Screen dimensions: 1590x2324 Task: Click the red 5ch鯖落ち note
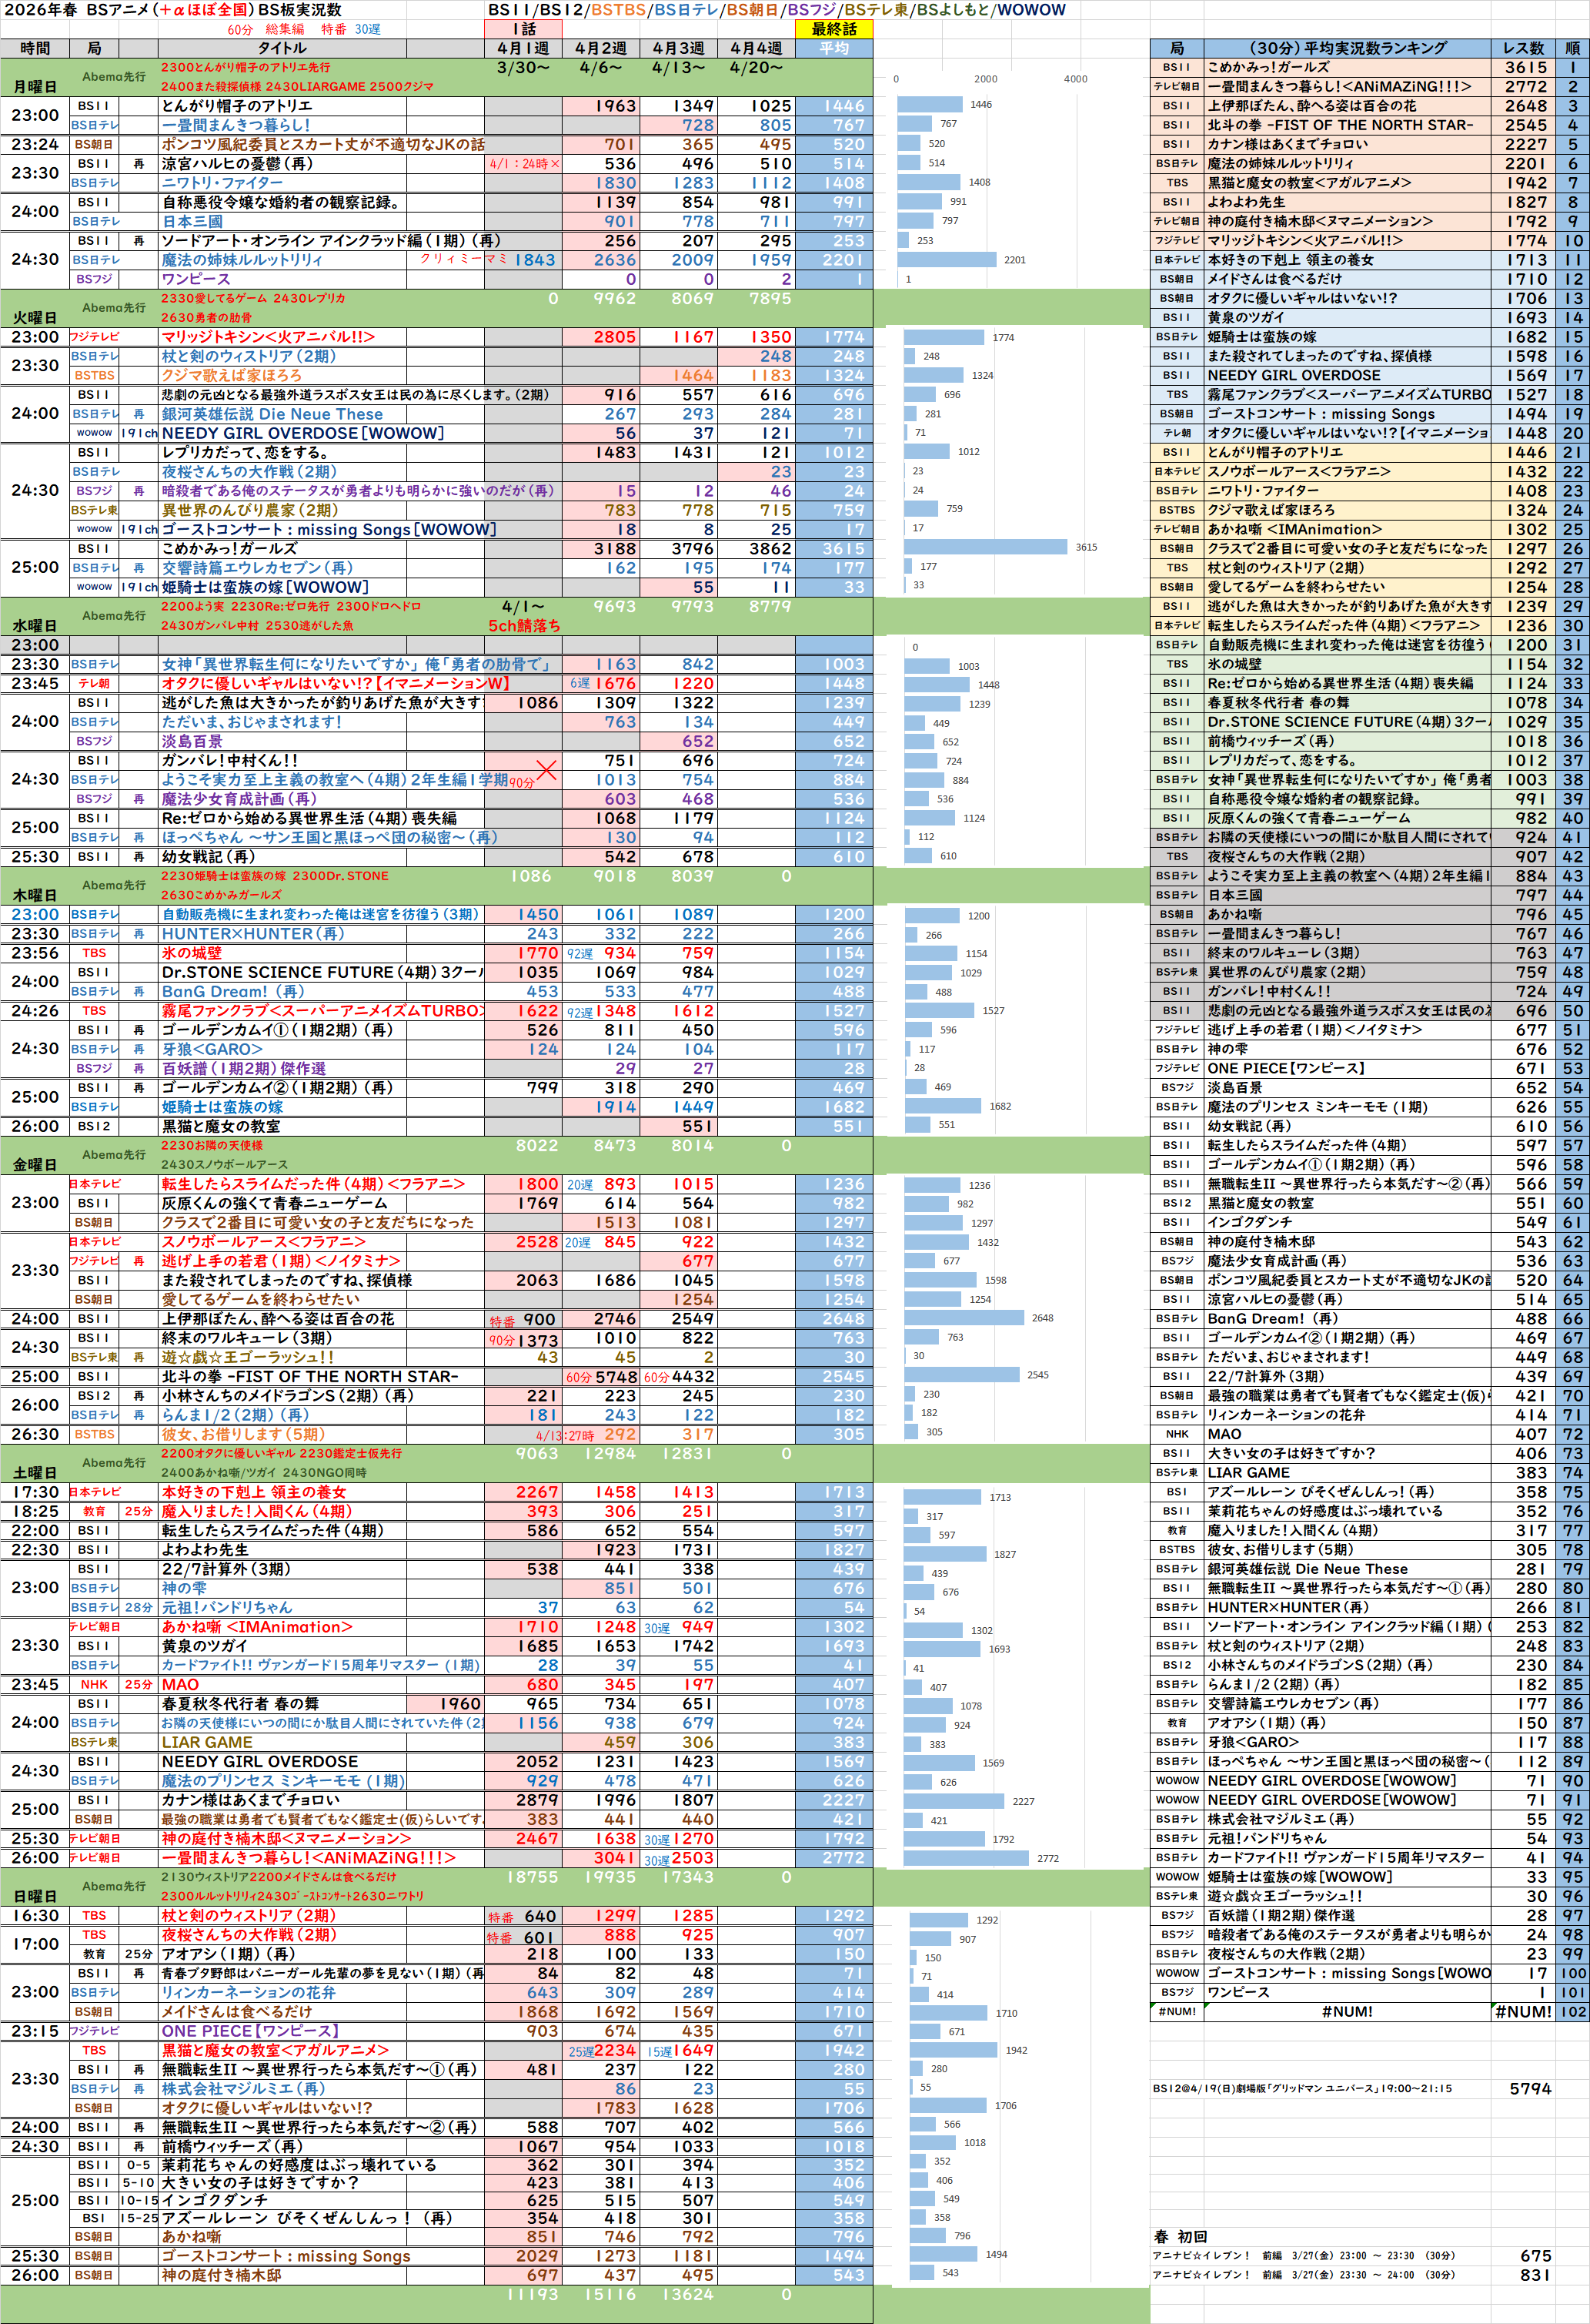[523, 626]
